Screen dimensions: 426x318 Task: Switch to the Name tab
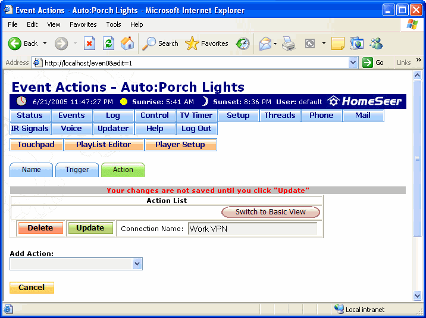[x=32, y=170]
